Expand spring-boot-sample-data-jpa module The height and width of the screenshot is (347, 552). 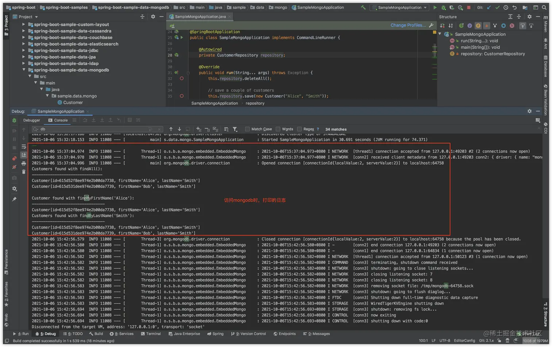(24, 57)
